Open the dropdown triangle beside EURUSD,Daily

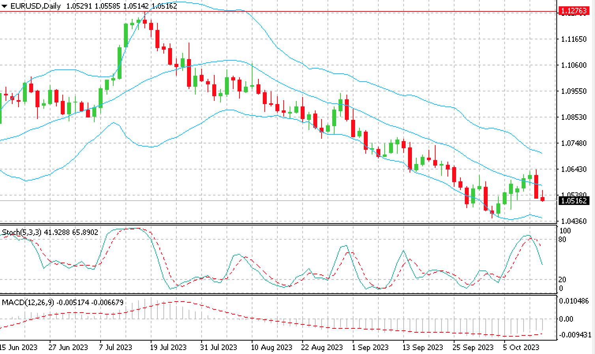pos(4,6)
